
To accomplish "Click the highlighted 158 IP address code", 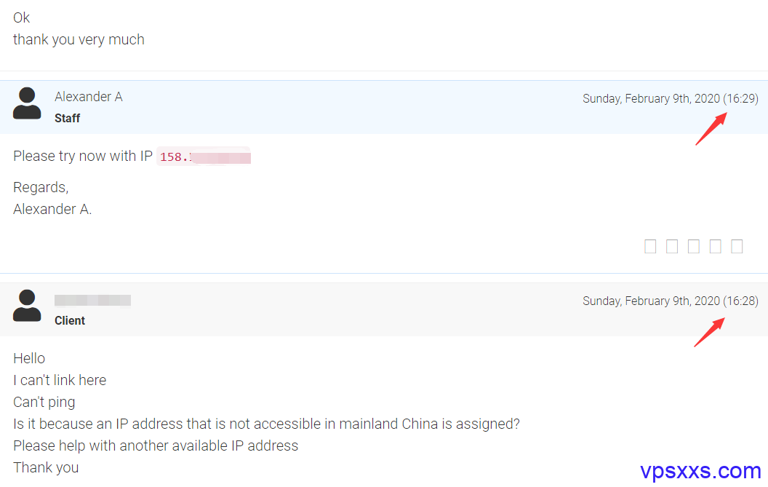I will 204,157.
